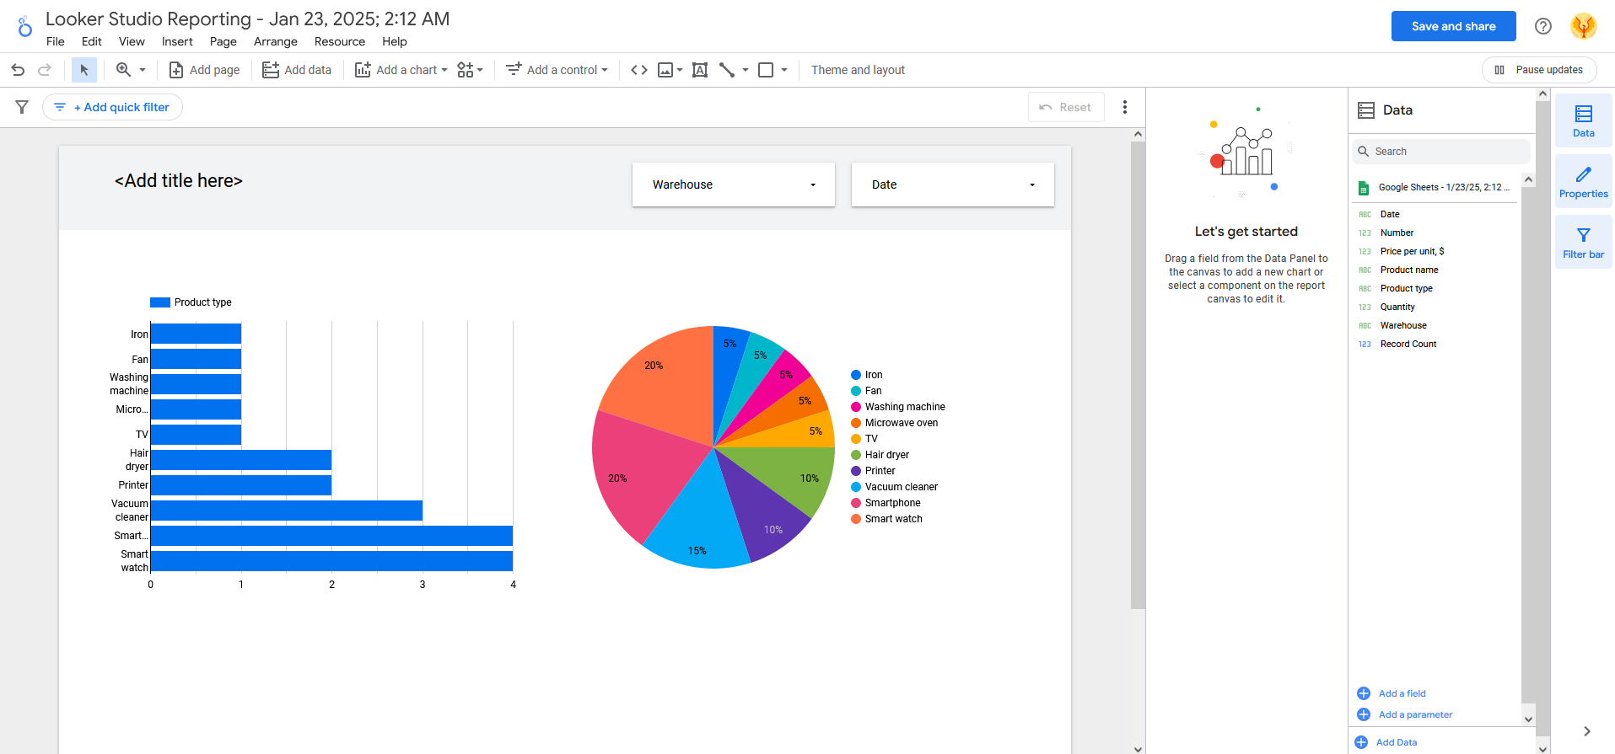Open the Insert menu
Viewport: 1615px width, 754px height.
click(x=177, y=41)
